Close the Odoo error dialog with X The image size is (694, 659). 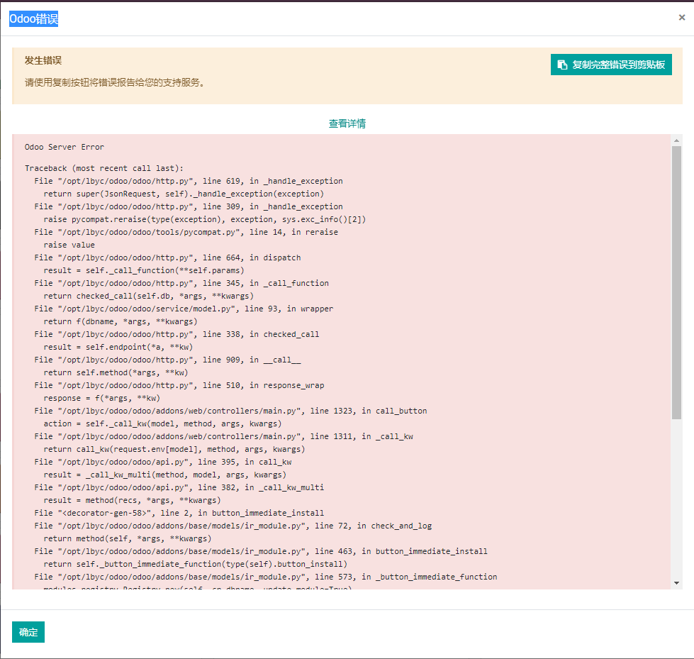click(682, 17)
